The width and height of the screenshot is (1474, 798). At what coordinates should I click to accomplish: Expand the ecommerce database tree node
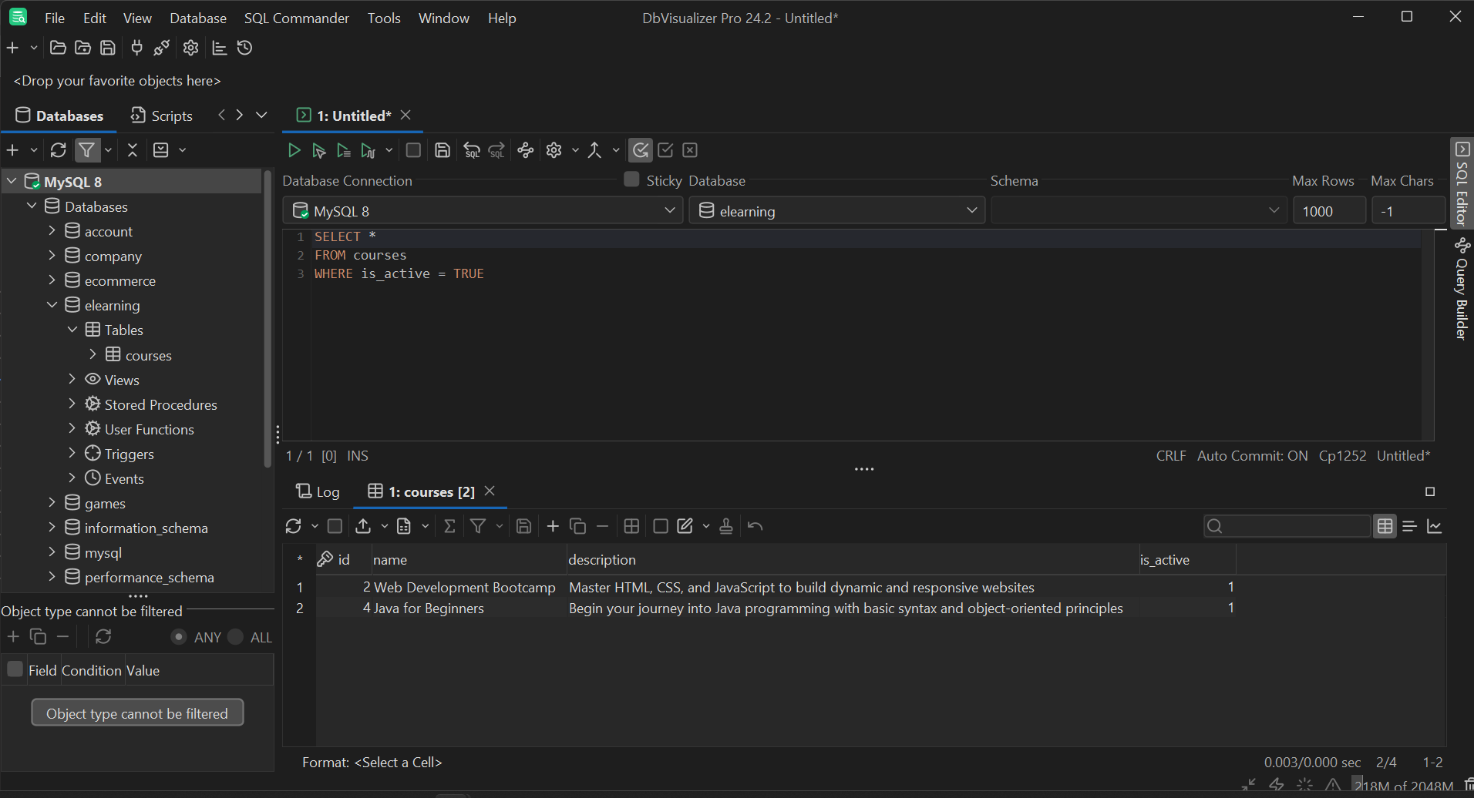point(52,280)
